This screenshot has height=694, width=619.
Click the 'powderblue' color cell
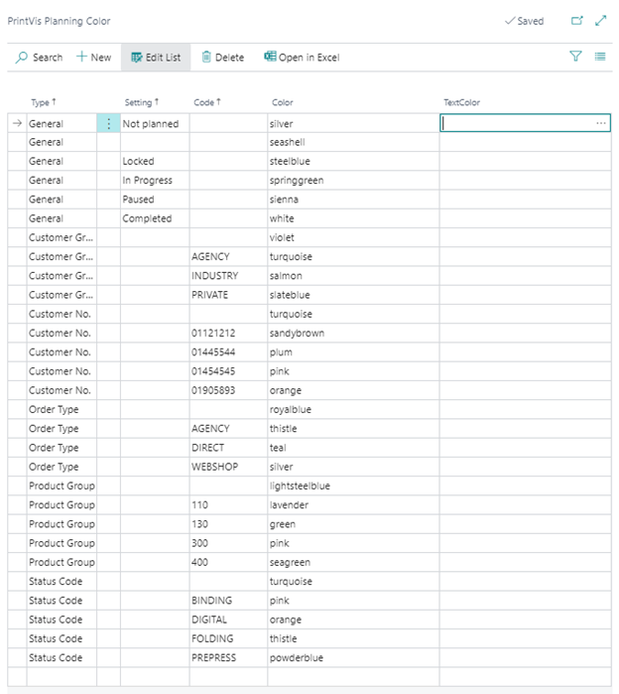(353, 657)
